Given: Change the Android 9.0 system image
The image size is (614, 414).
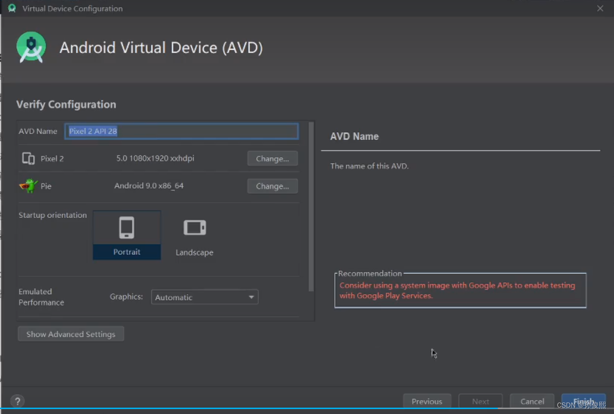Looking at the screenshot, I should [272, 186].
